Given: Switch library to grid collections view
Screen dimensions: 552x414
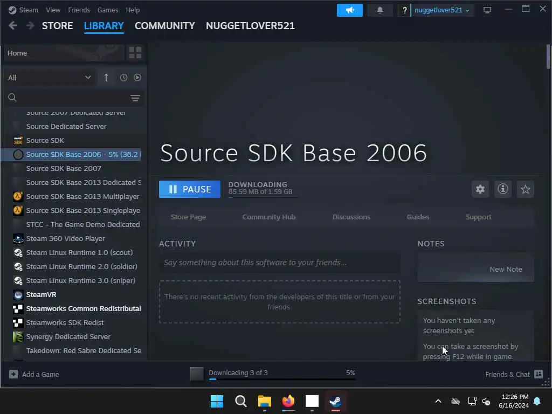Looking at the screenshot, I should click(x=135, y=53).
